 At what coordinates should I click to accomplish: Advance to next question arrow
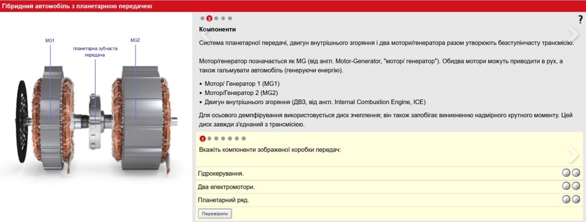click(x=573, y=155)
